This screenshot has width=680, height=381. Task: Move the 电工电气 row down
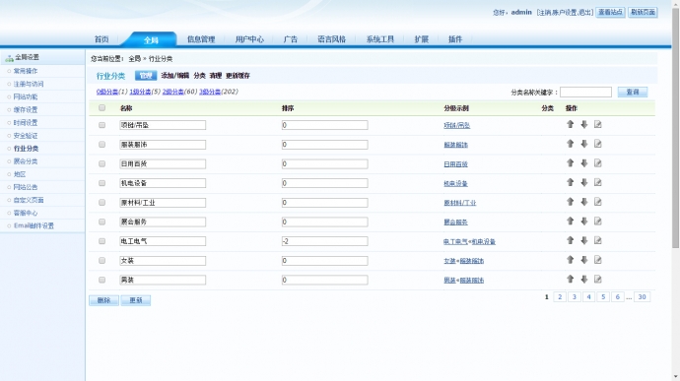[584, 240]
